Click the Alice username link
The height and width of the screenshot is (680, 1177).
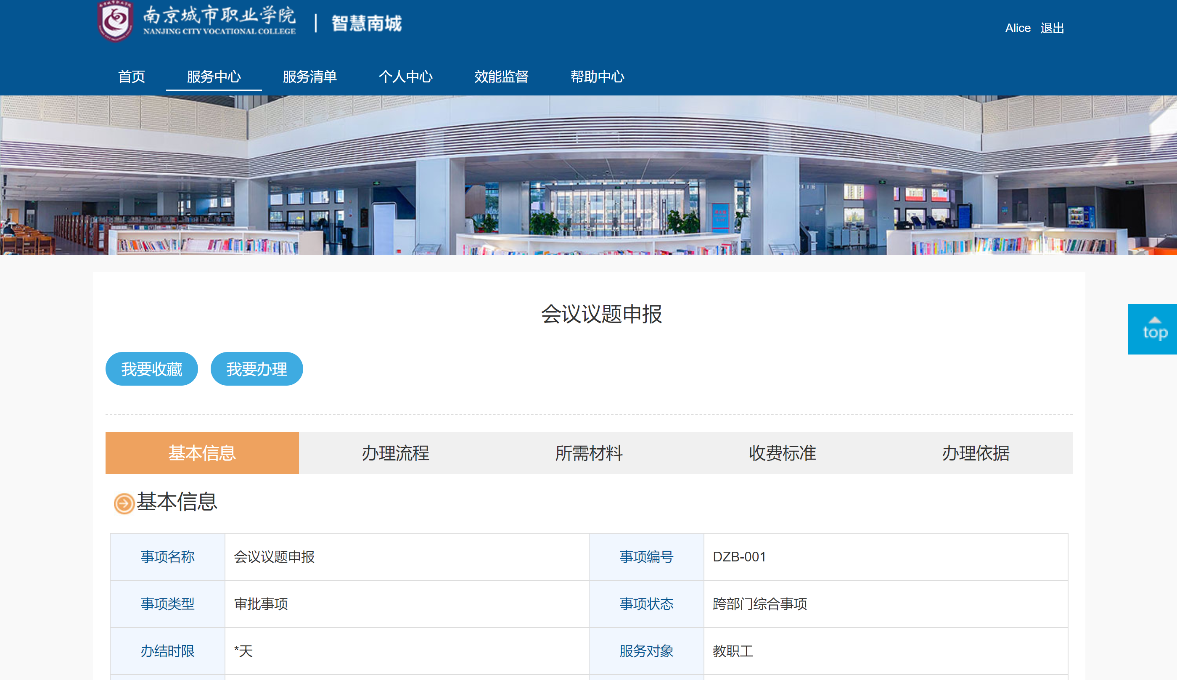[x=1017, y=28]
